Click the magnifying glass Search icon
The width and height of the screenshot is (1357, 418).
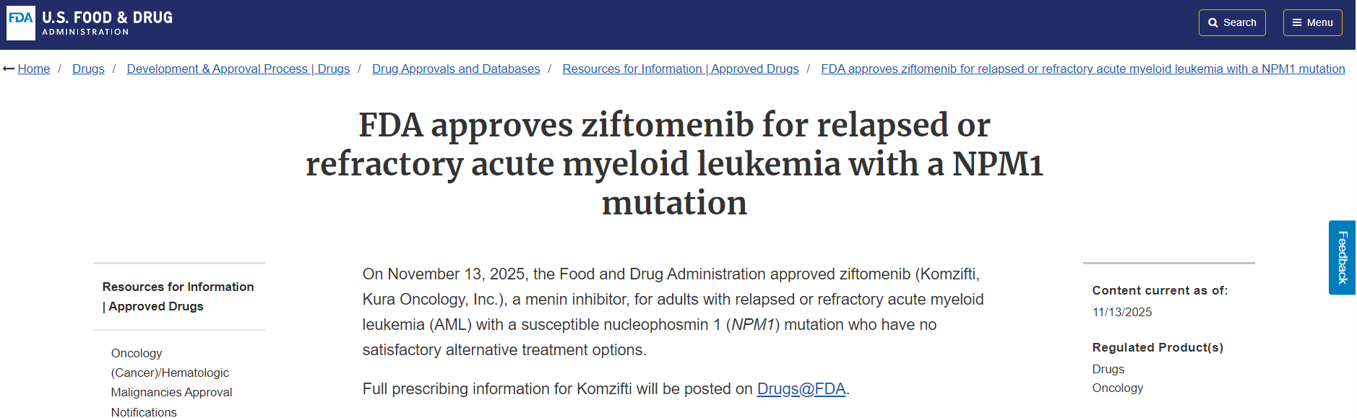(1213, 23)
